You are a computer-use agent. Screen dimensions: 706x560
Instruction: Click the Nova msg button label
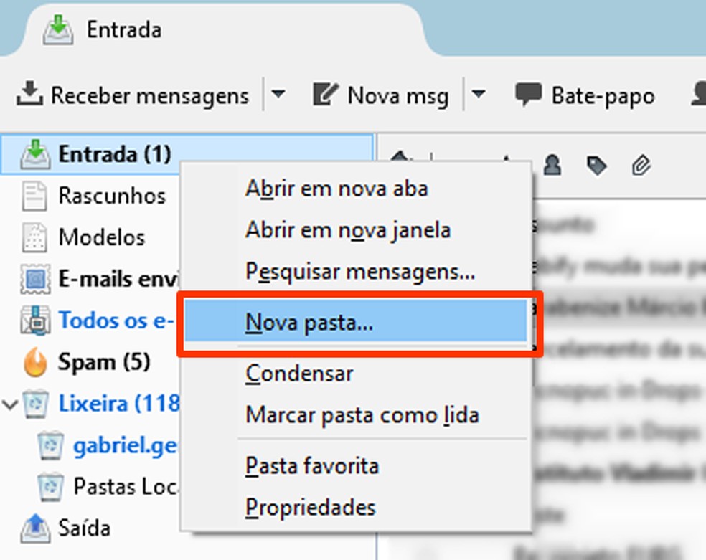pyautogui.click(x=398, y=96)
